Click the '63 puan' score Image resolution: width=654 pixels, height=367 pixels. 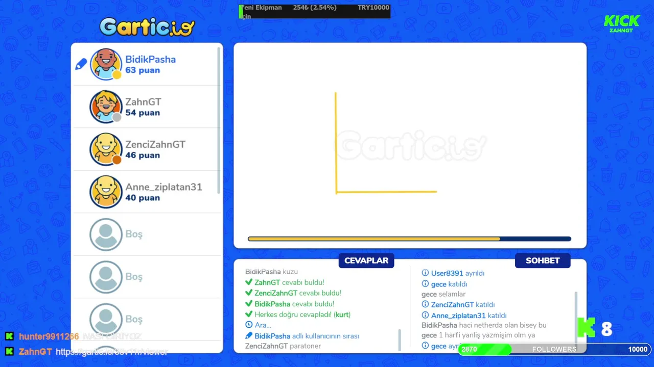[x=143, y=70]
